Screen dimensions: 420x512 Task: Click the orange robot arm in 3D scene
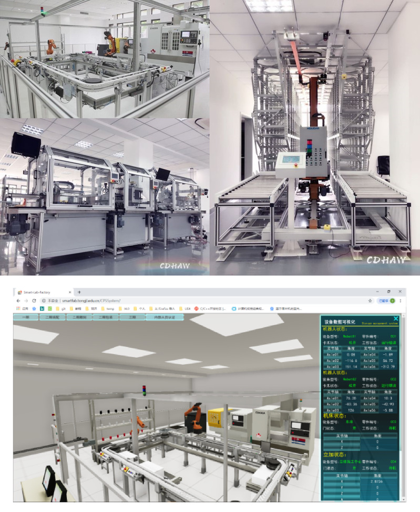click(195, 416)
